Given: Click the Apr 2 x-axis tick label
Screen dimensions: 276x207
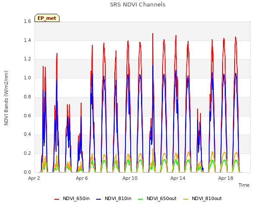Looking at the screenshot, I should pos(34,178).
